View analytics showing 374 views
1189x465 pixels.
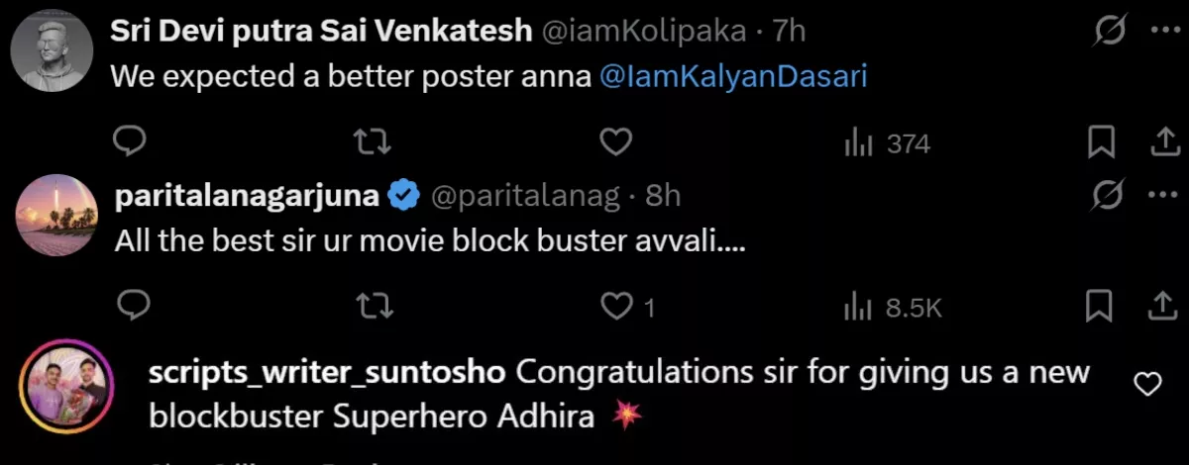coord(887,144)
